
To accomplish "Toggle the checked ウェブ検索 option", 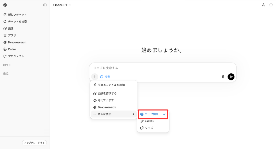I will [x=153, y=114].
